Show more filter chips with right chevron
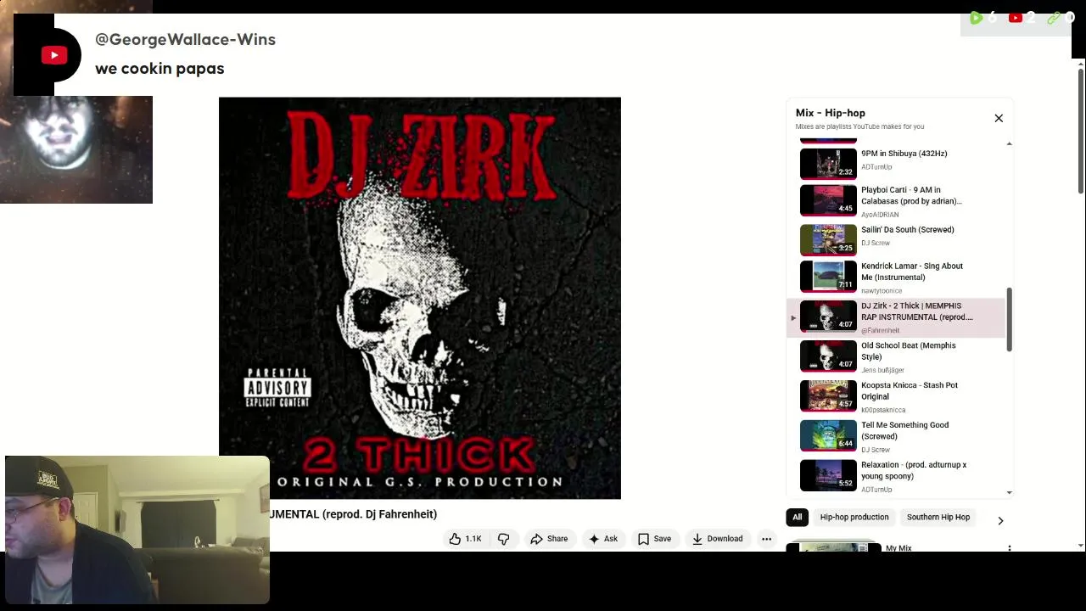The width and height of the screenshot is (1086, 611). point(1000,520)
